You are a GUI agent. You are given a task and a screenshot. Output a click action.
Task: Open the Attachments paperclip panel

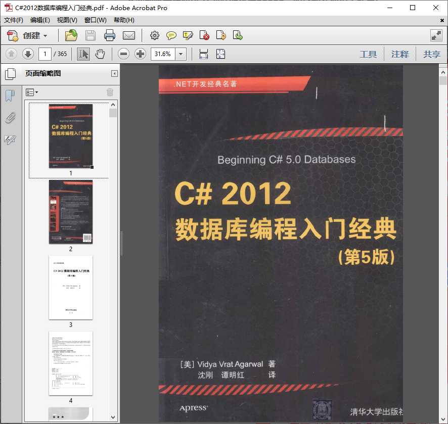[10, 118]
